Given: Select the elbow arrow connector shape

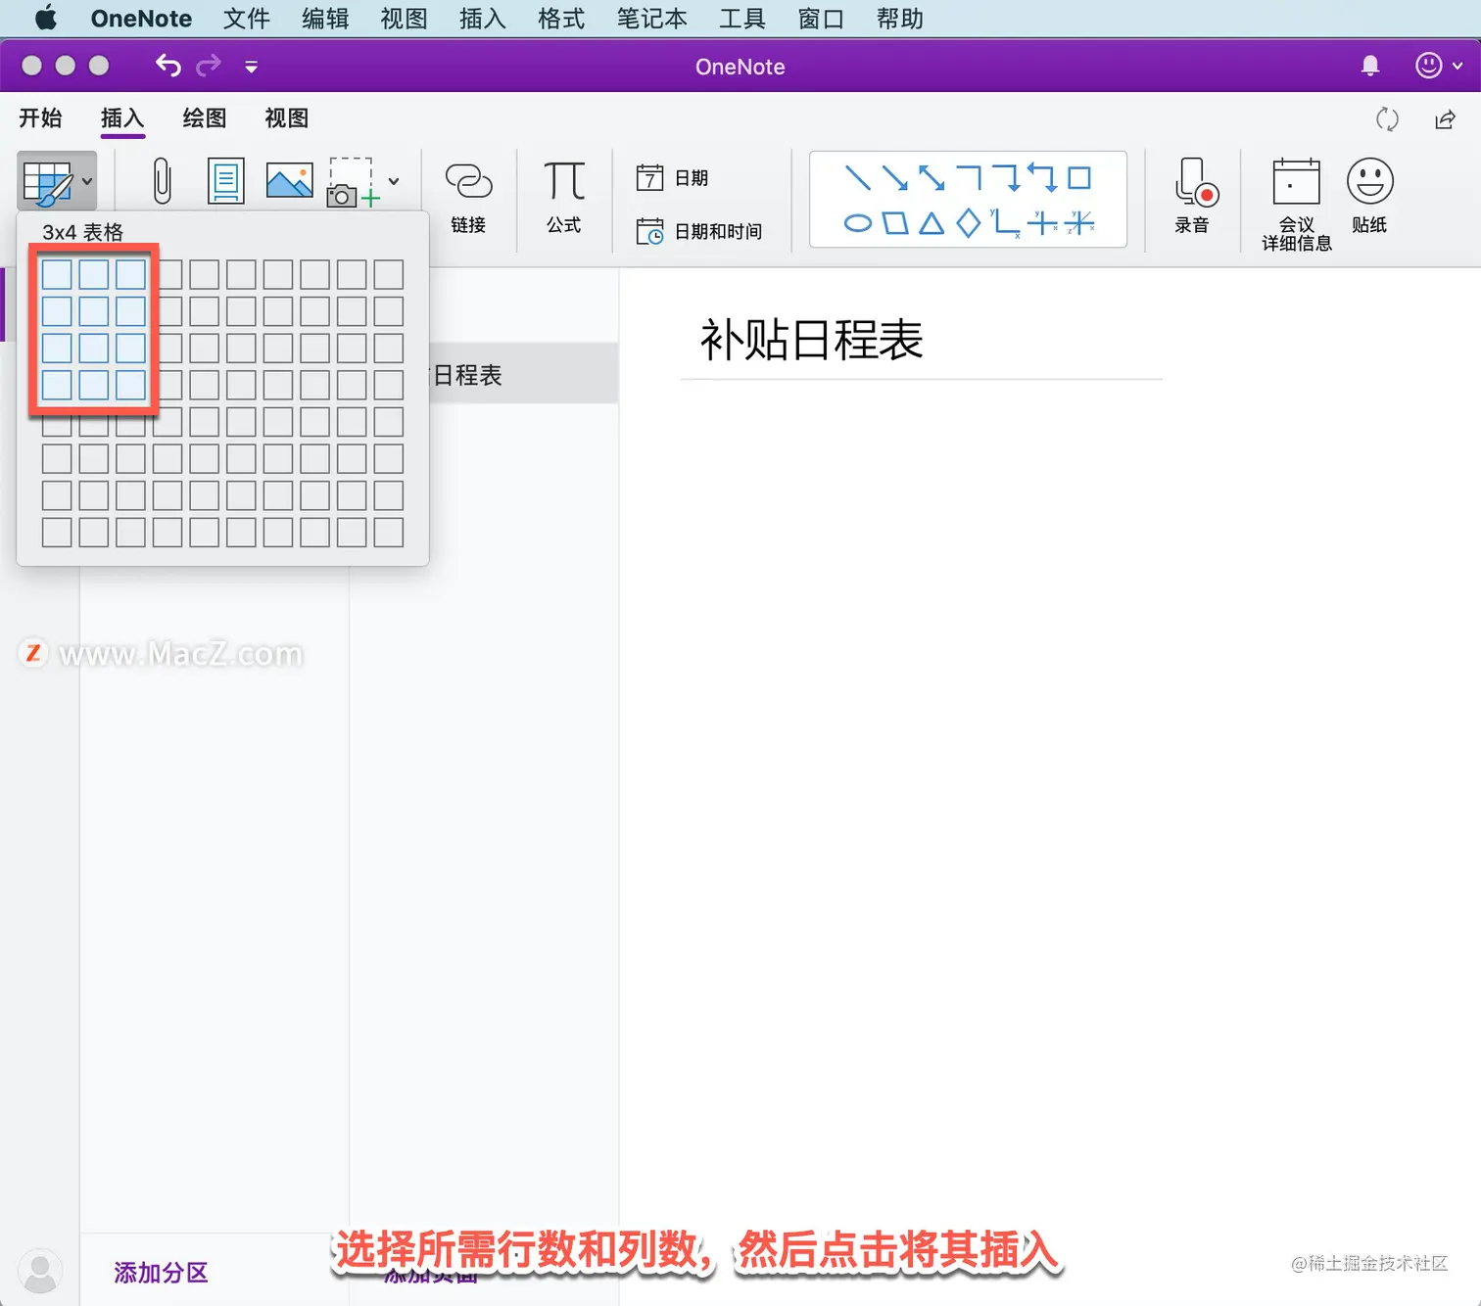Looking at the screenshot, I should pyautogui.click(x=1006, y=177).
